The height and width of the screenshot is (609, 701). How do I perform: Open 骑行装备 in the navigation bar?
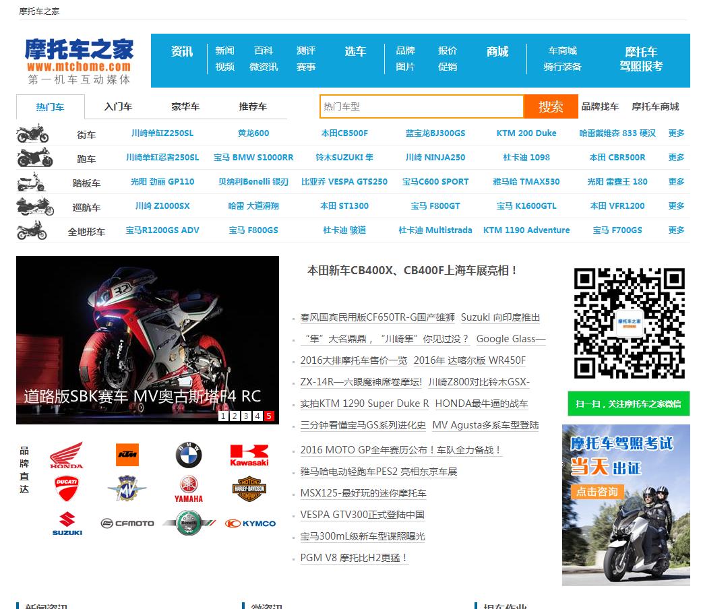[562, 67]
